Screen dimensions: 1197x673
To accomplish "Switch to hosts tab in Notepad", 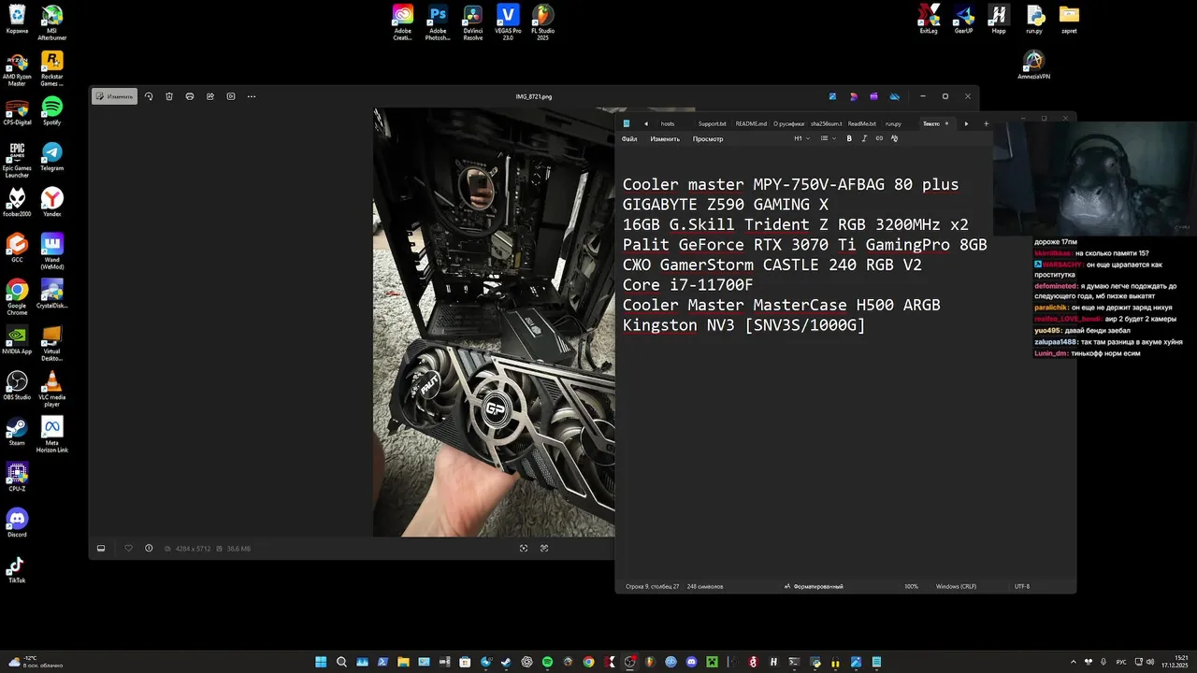I will [x=668, y=123].
